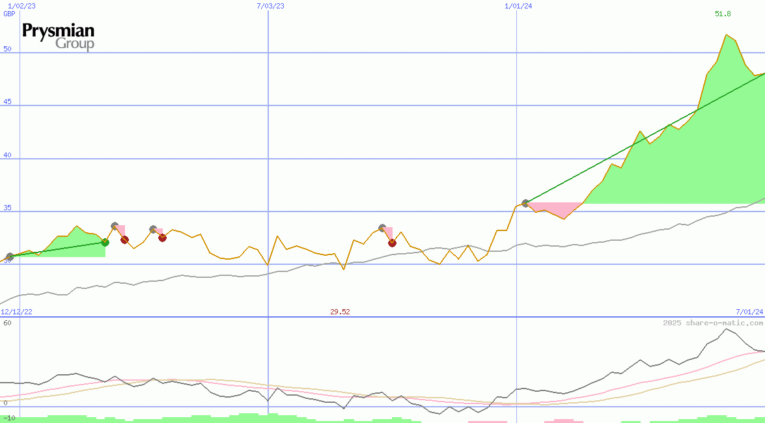Click the 7/01/24 end date label
The image size is (765, 423).
[x=749, y=312]
